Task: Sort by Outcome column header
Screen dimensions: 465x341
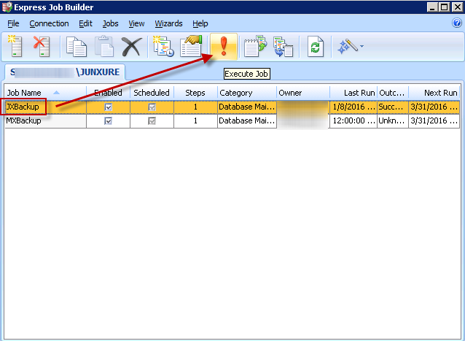Action: click(393, 93)
